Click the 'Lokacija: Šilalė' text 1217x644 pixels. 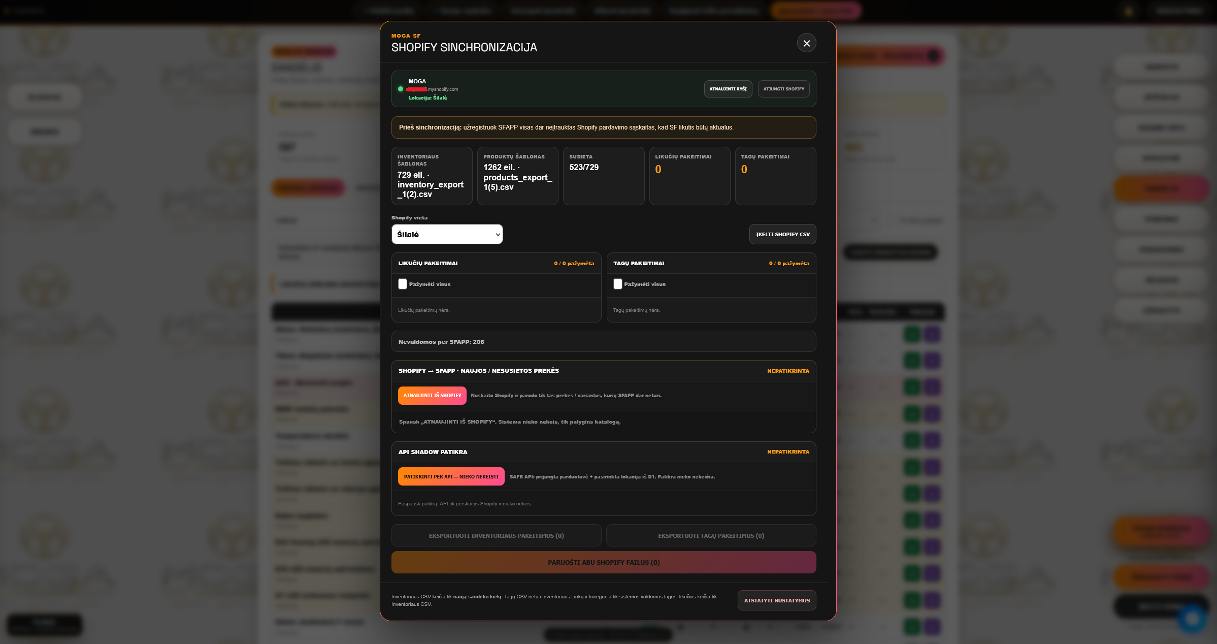(427, 98)
